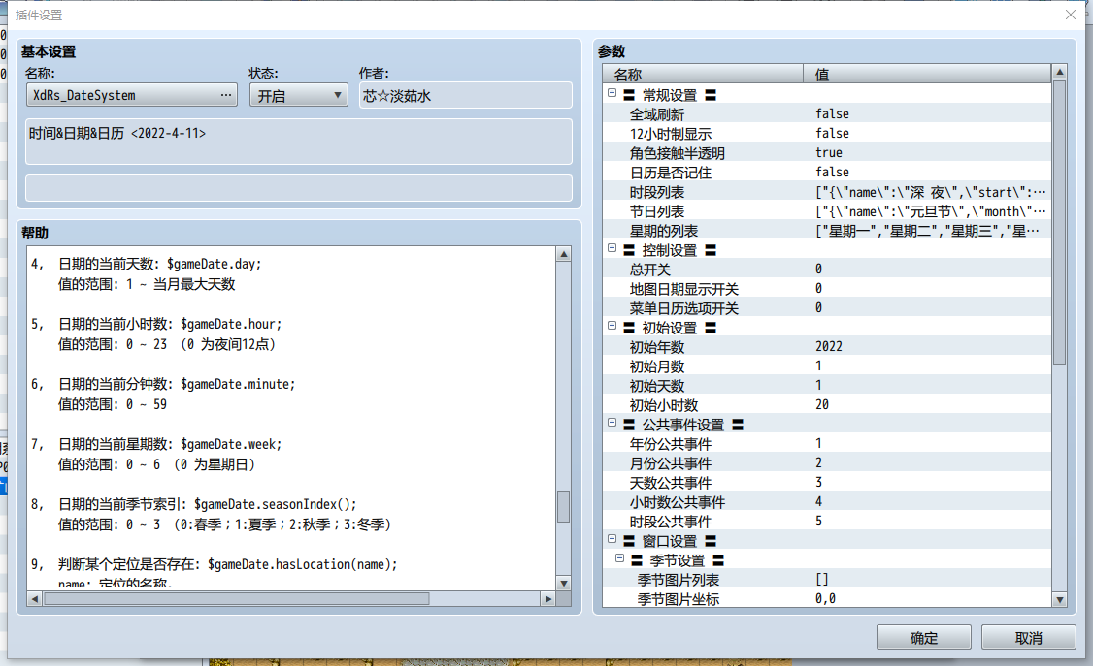Collapse the 初始设置 group
The height and width of the screenshot is (666, 1093).
pos(613,326)
